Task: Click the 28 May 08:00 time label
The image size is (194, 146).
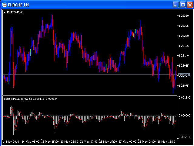Action: coord(147,142)
